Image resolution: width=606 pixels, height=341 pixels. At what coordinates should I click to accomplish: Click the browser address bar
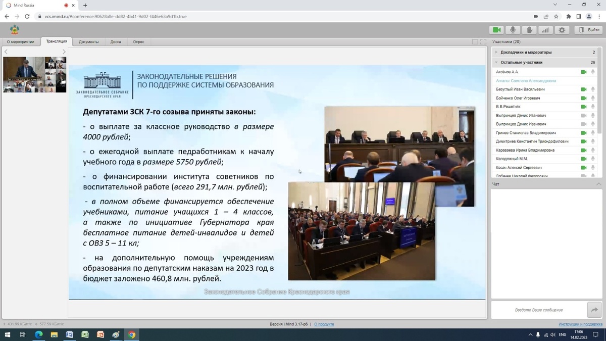283,16
